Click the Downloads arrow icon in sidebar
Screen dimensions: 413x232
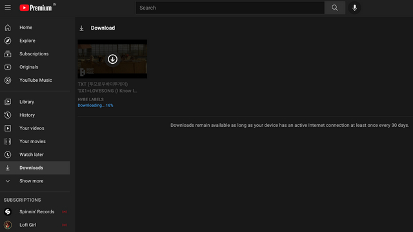pyautogui.click(x=8, y=168)
